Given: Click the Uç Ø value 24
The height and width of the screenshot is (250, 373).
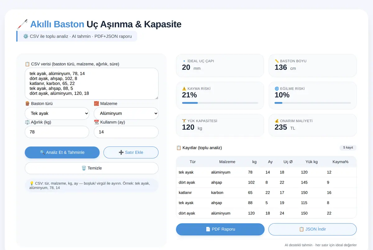Looking at the screenshot, I should click(x=282, y=213).
